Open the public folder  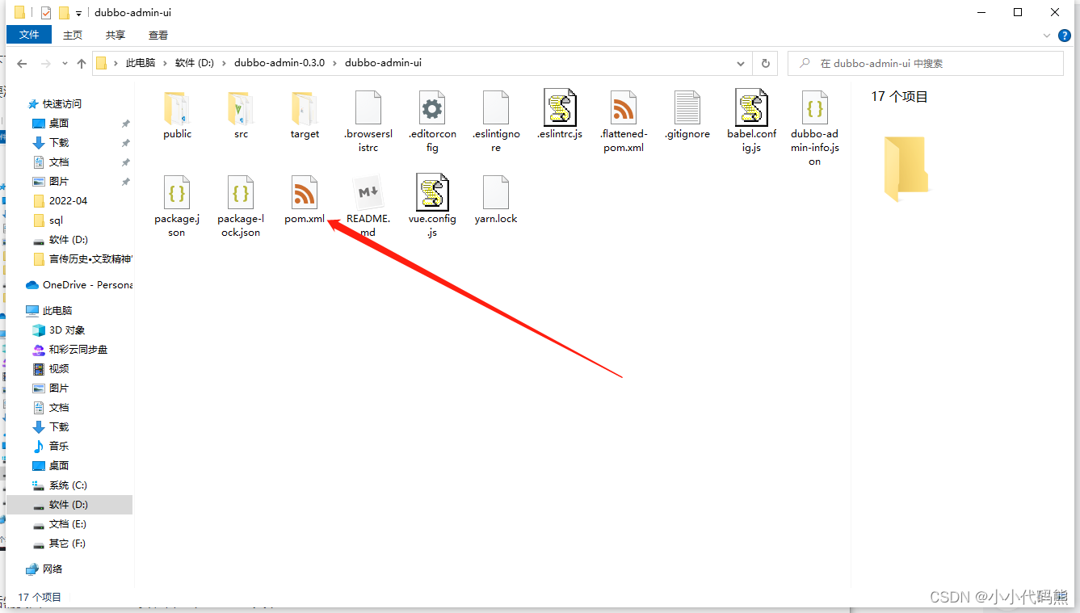pyautogui.click(x=177, y=115)
